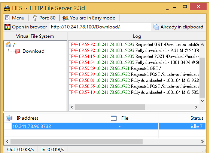Click Open in browser button
Image resolution: width=210 pixels, height=153 pixels.
click(x=26, y=27)
